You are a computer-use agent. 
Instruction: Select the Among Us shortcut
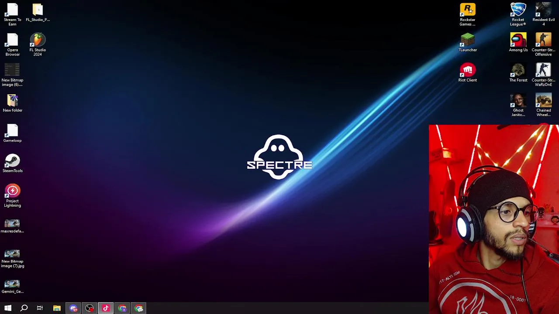[x=518, y=42]
